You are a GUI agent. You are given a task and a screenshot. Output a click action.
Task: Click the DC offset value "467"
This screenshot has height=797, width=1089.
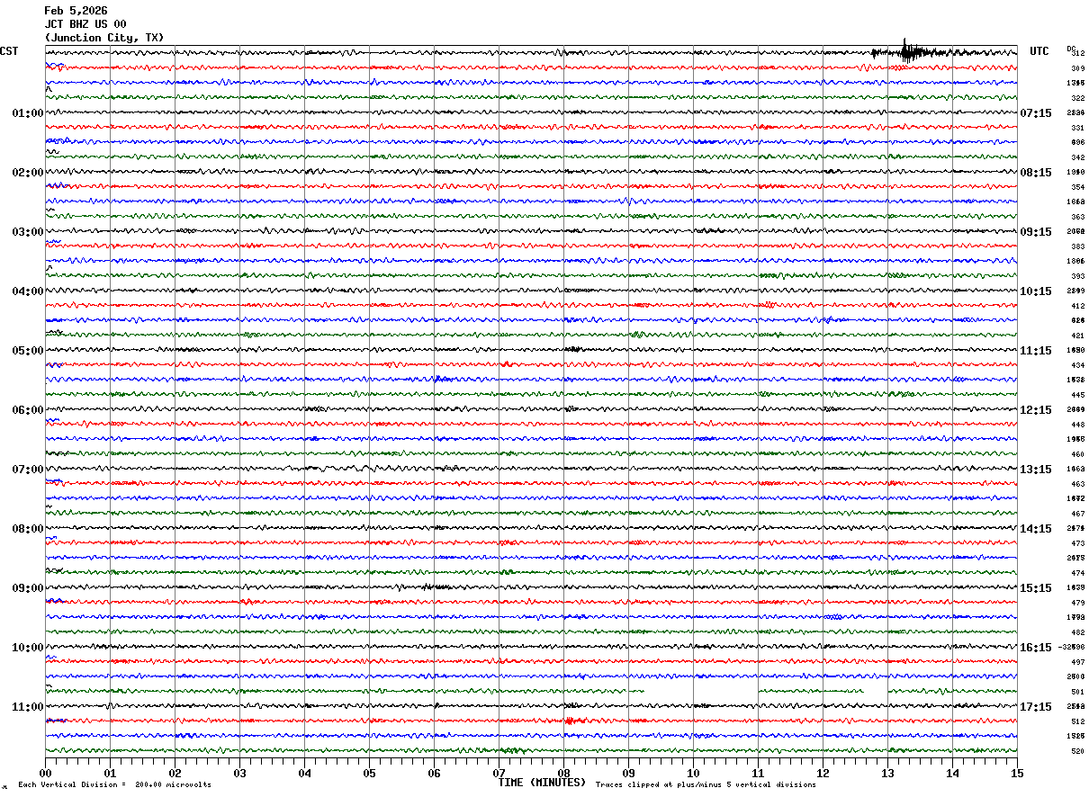pos(1077,514)
